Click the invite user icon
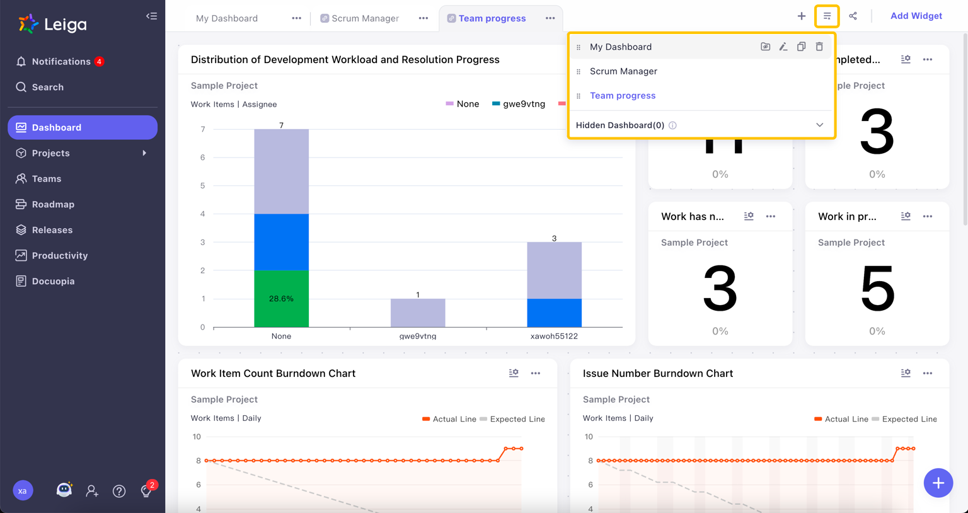Screen dimensions: 968x513 click(x=92, y=491)
